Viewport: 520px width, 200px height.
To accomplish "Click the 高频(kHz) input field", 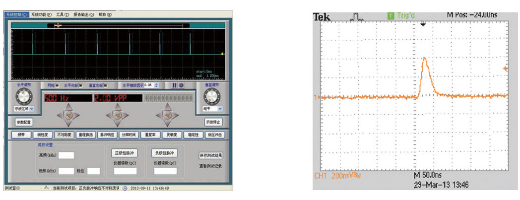I will (66, 155).
